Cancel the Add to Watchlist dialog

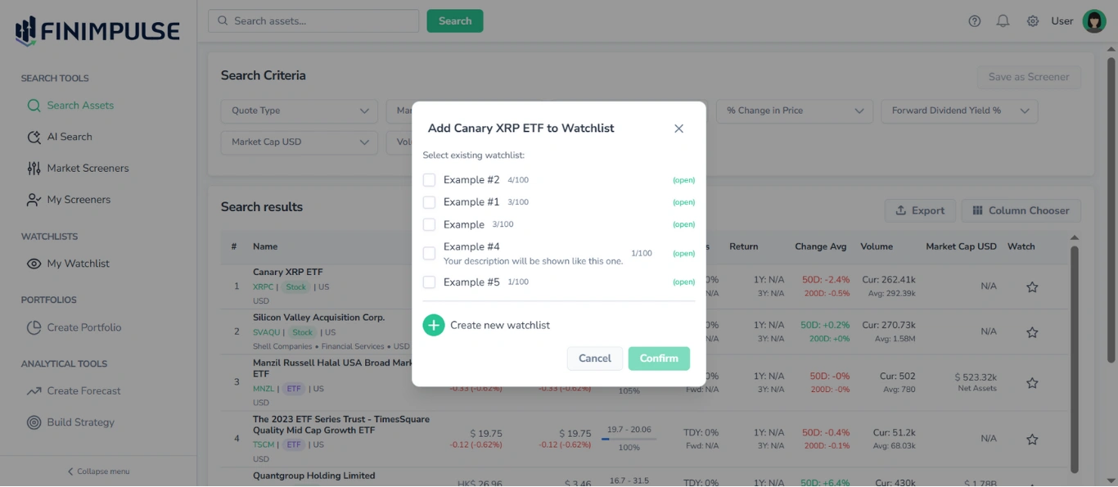click(x=594, y=358)
